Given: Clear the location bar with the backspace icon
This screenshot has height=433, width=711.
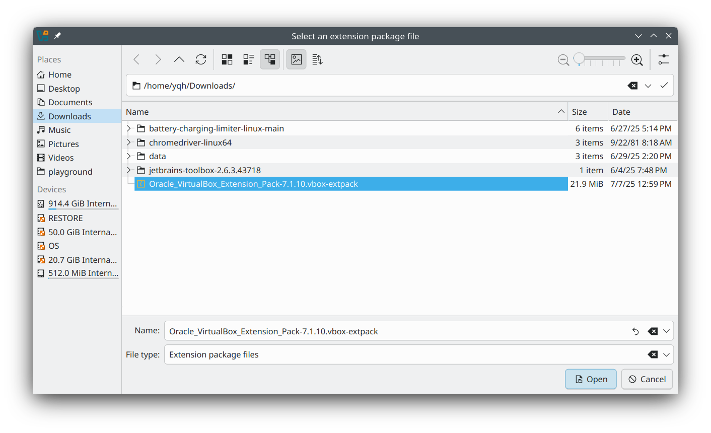Looking at the screenshot, I should pyautogui.click(x=632, y=85).
